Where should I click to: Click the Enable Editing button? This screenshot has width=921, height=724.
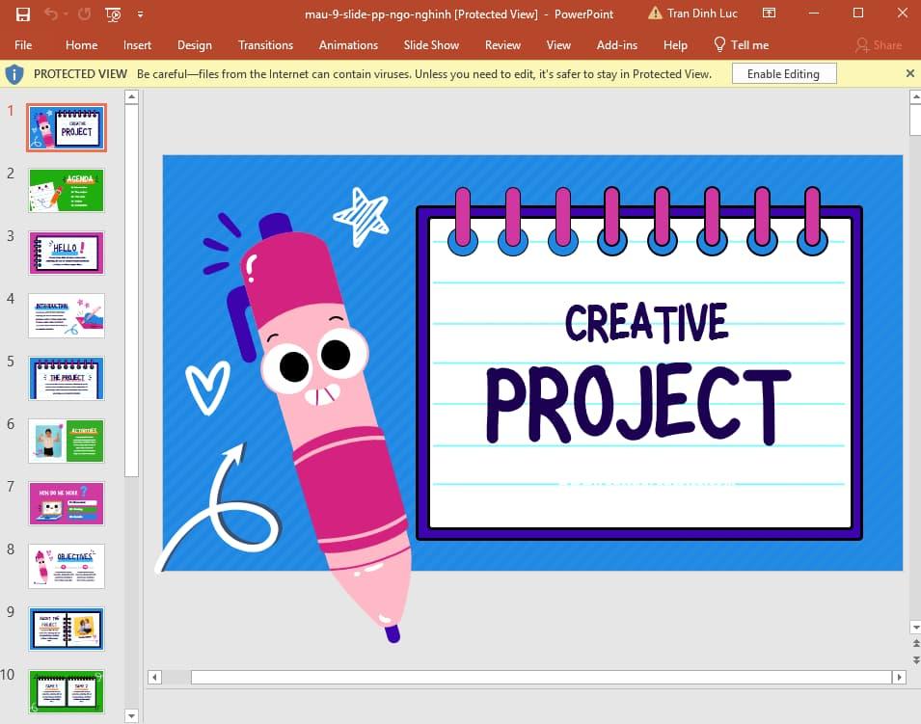coord(783,73)
